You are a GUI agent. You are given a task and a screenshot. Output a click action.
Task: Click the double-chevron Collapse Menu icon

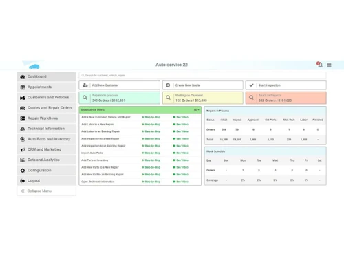(23, 191)
